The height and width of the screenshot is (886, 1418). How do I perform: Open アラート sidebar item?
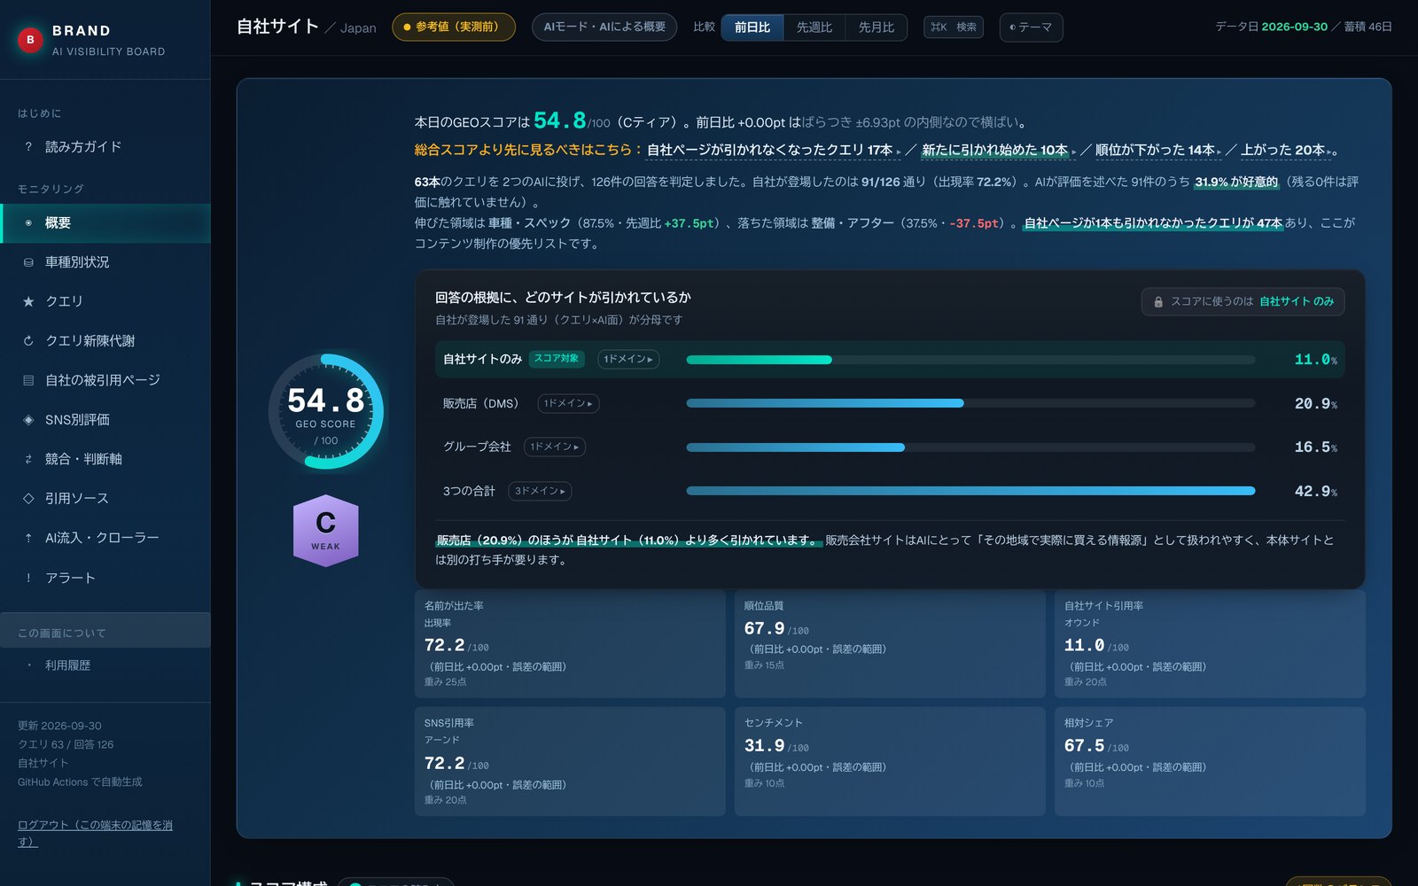(105, 578)
